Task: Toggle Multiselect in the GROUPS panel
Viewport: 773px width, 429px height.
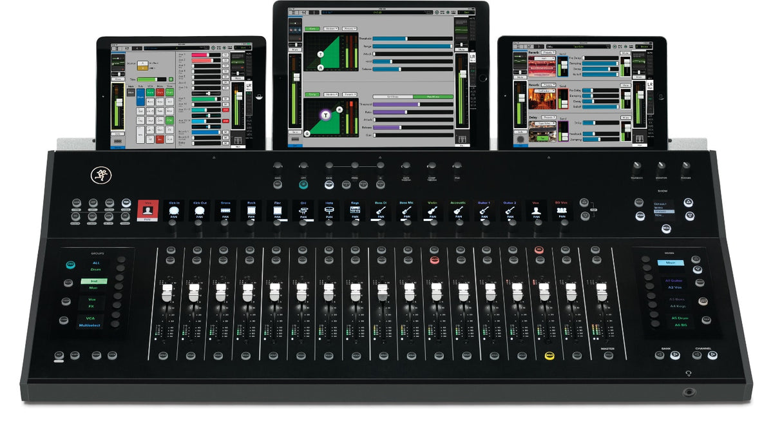Action: (90, 325)
